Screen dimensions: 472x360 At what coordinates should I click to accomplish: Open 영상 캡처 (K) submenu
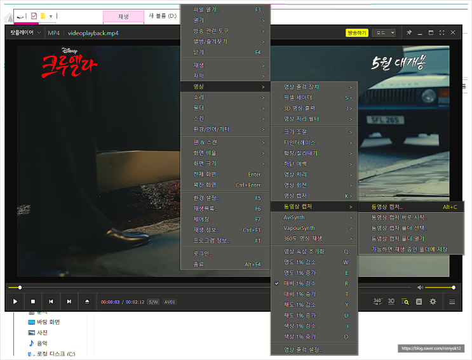tap(314, 196)
